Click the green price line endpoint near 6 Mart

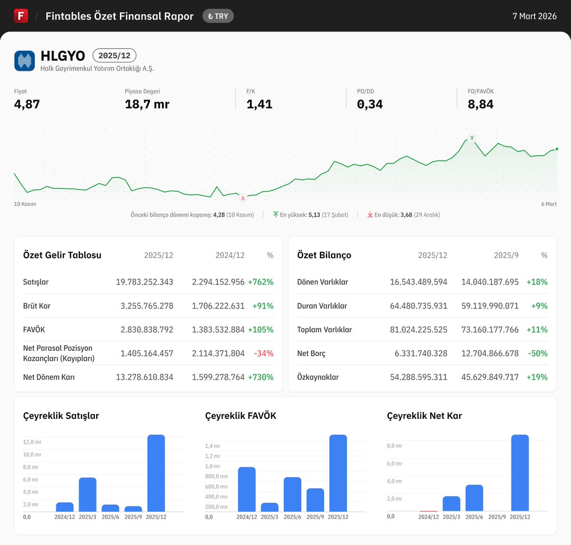click(x=556, y=149)
